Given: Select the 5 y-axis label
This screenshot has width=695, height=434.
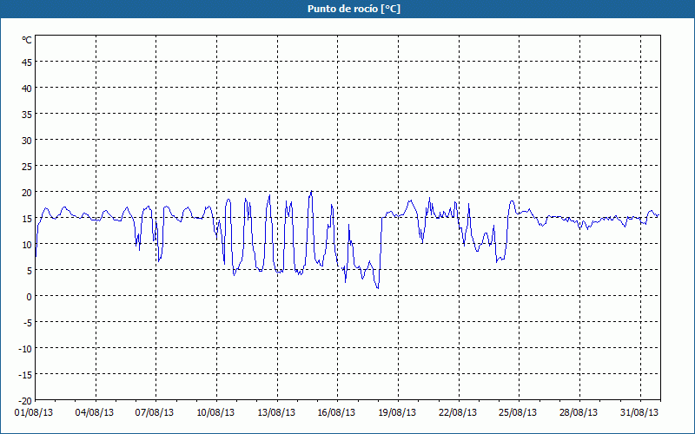Looking at the screenshot, I should click(30, 271).
